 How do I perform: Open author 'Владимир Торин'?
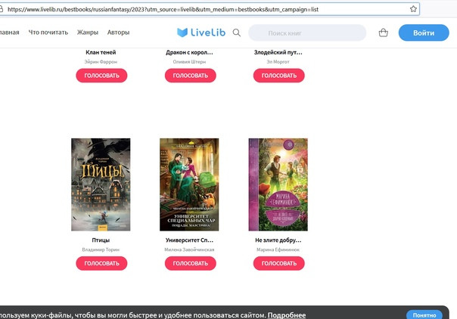101,249
